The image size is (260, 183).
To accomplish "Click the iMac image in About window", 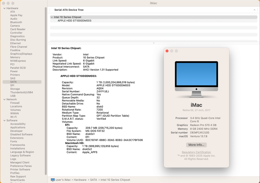I will [196, 79].
